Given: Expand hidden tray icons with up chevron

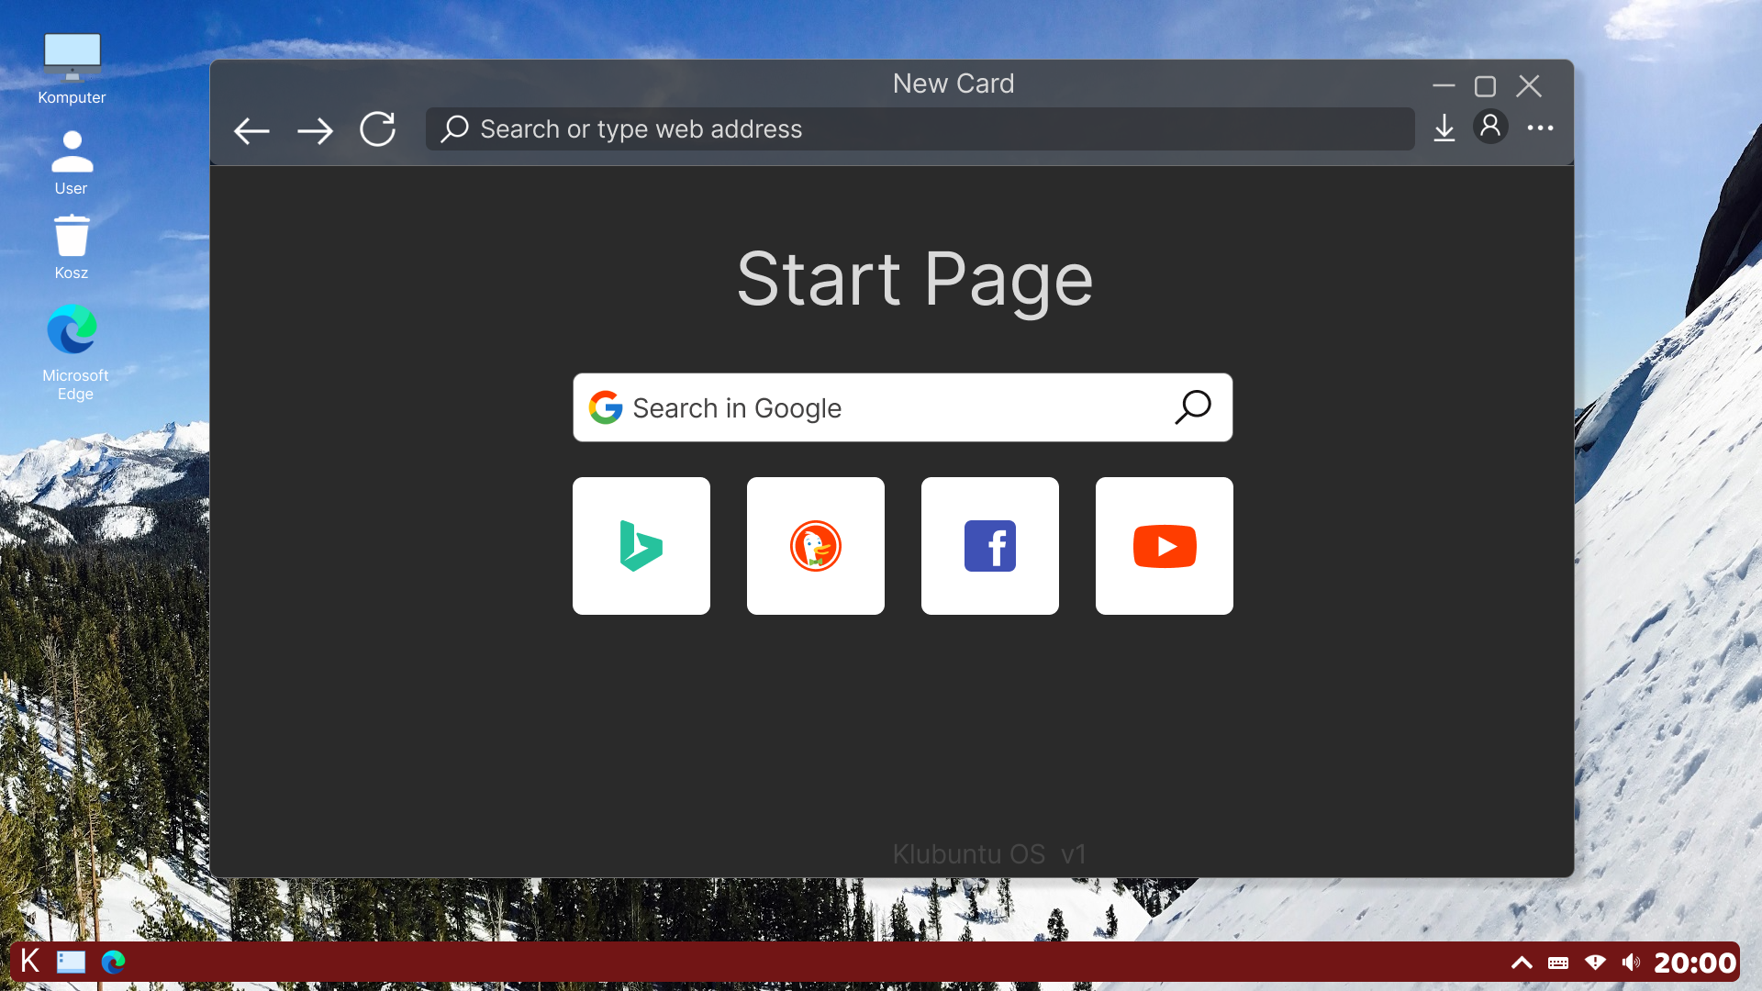Looking at the screenshot, I should click(x=1522, y=963).
